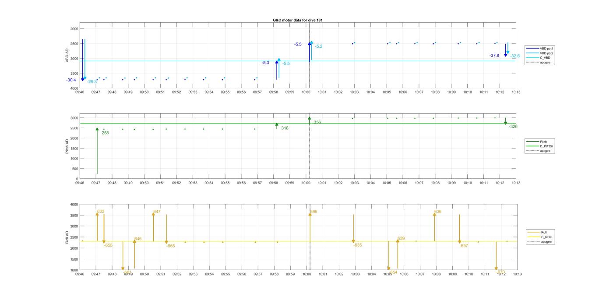Click '4000' tick on VBD y-axis

click(74, 88)
